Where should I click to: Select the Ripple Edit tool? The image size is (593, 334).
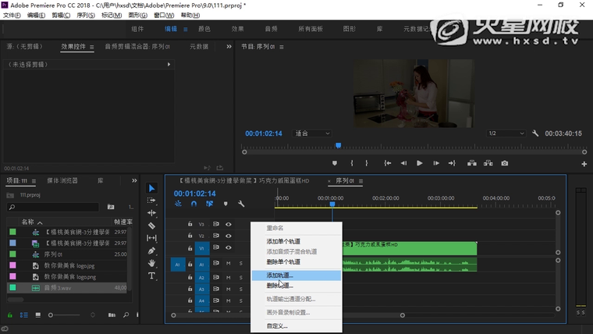151,213
